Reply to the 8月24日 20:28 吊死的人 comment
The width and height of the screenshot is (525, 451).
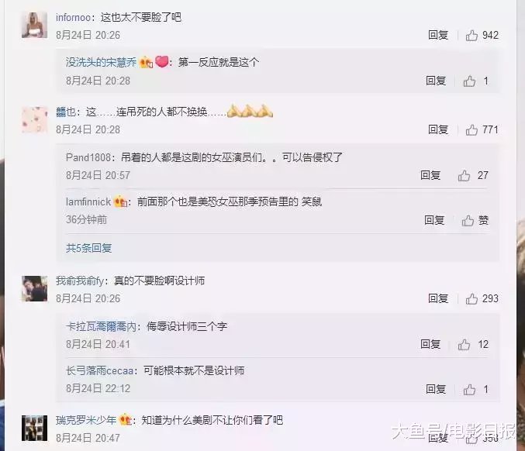(438, 130)
